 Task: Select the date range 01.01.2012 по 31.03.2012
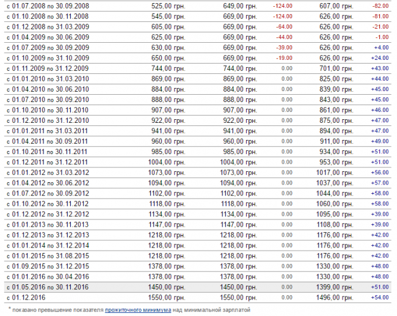(56, 172)
